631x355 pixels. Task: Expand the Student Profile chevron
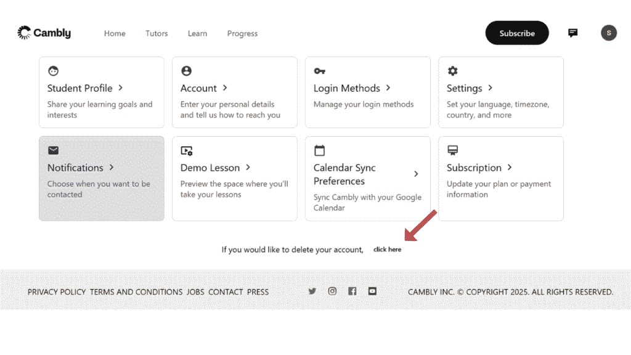click(121, 88)
